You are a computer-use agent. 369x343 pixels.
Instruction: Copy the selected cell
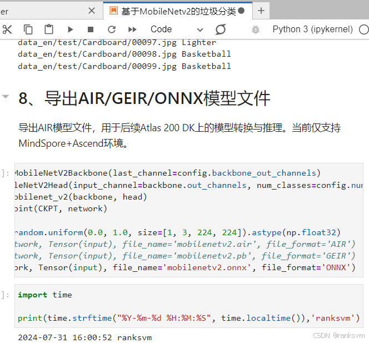pos(28,29)
